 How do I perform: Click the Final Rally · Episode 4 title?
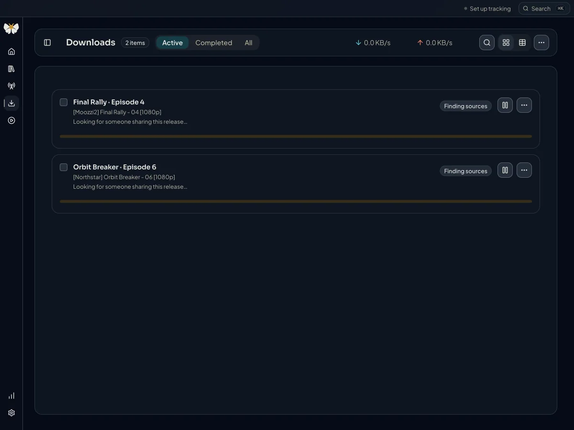tap(109, 102)
